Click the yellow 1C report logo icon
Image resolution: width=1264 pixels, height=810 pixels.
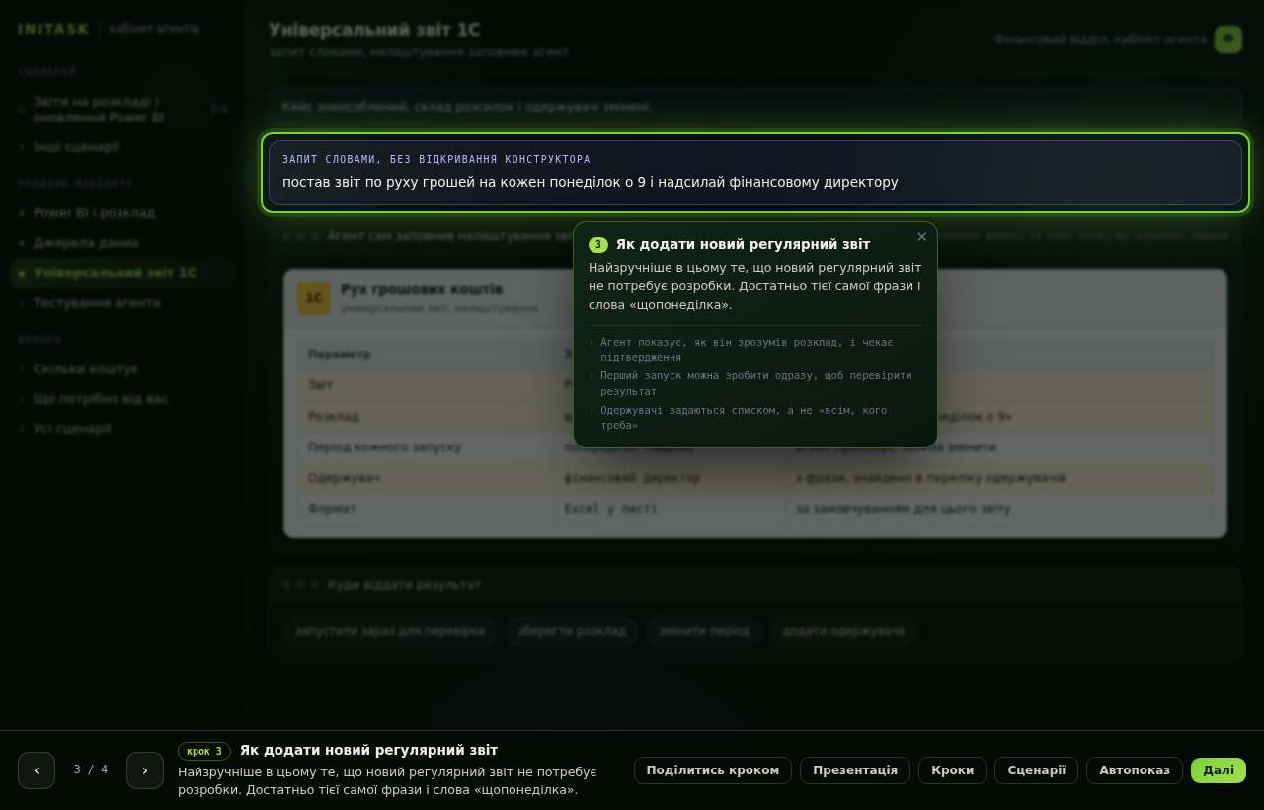coord(314,298)
